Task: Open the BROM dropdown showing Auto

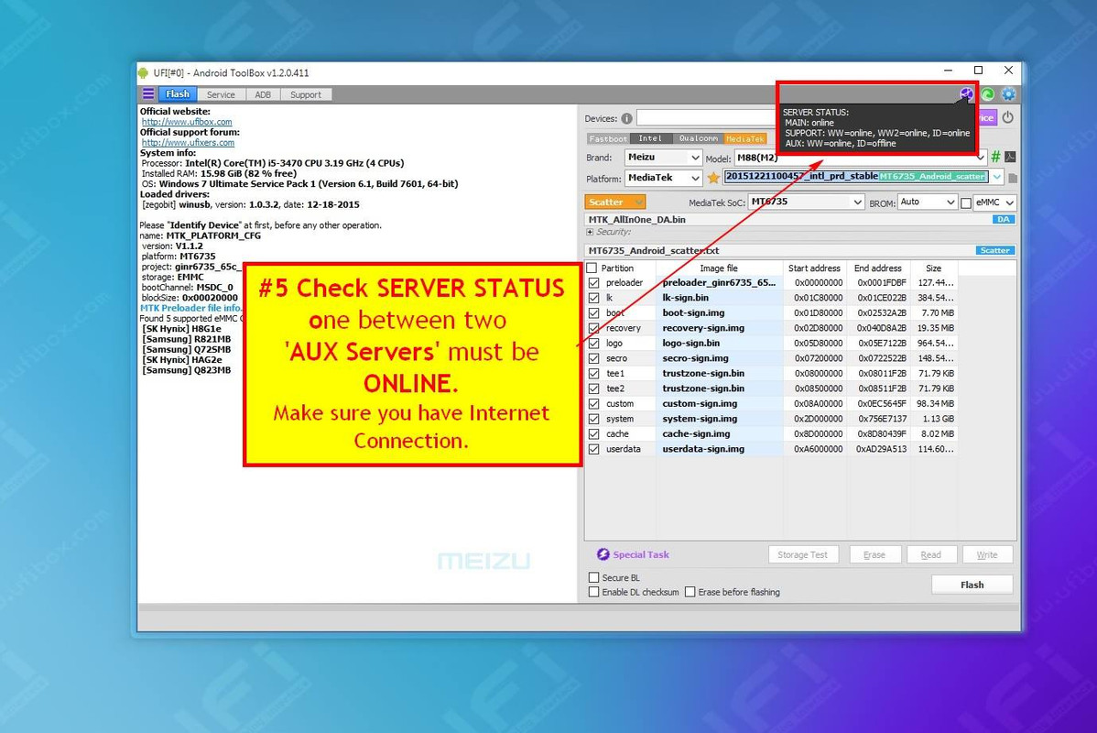Action: click(x=927, y=202)
